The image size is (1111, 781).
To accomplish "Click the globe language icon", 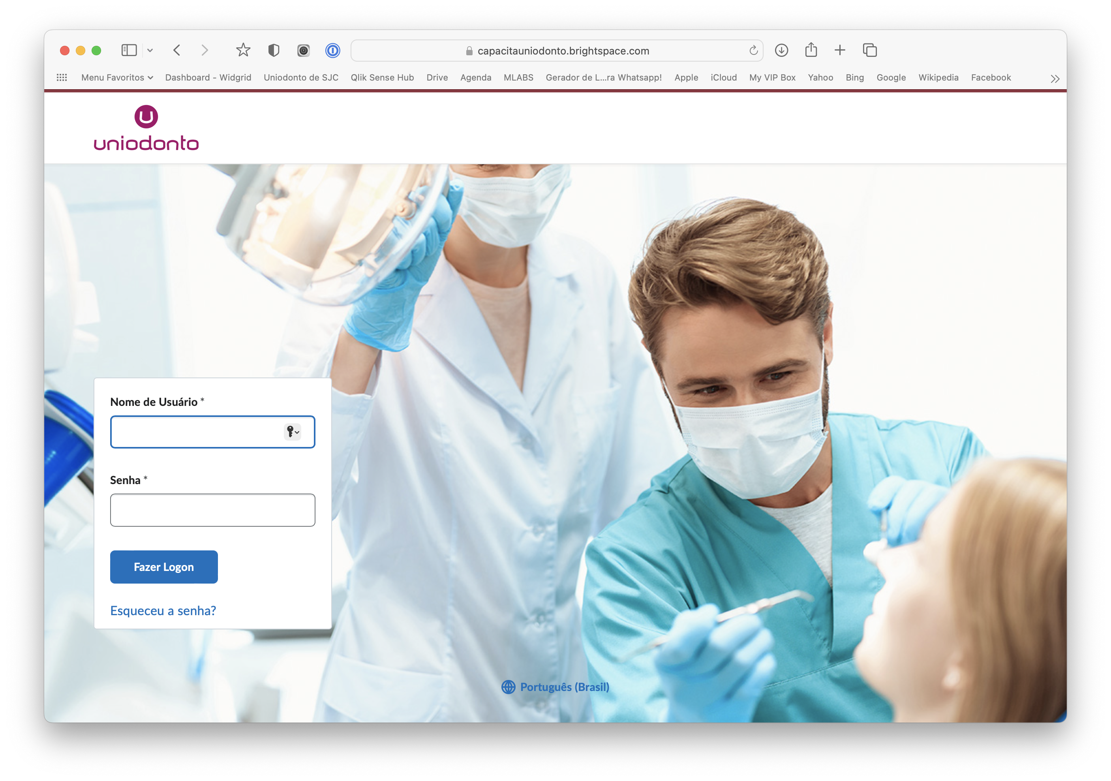I will (508, 687).
